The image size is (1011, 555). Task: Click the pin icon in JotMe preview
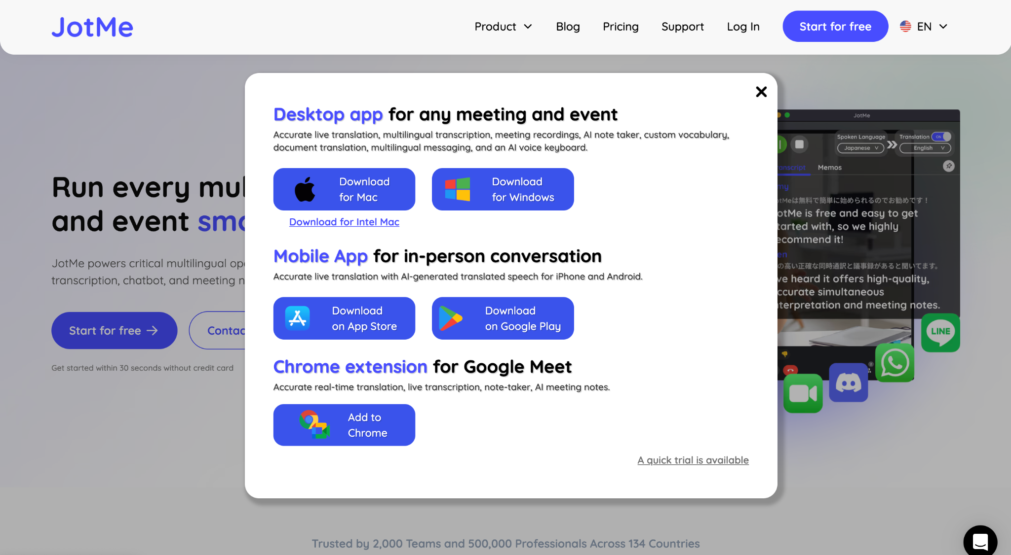point(949,166)
